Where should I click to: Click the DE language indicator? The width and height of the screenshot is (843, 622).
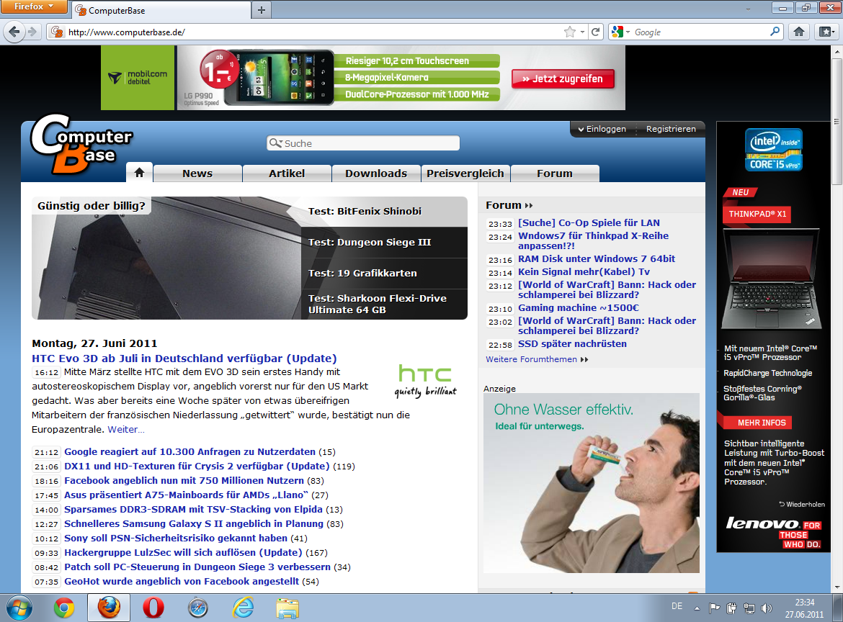(x=677, y=606)
